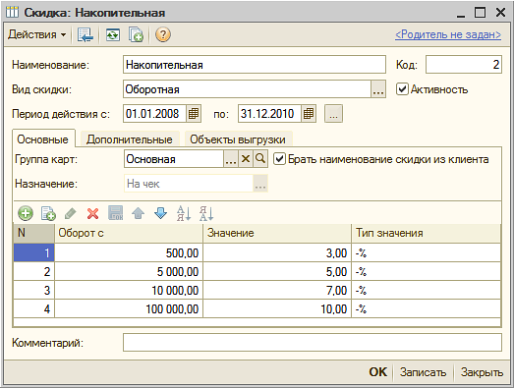Image resolution: width=514 pixels, height=388 pixels.
Task: Toggle the Активность checkbox
Action: tap(402, 89)
